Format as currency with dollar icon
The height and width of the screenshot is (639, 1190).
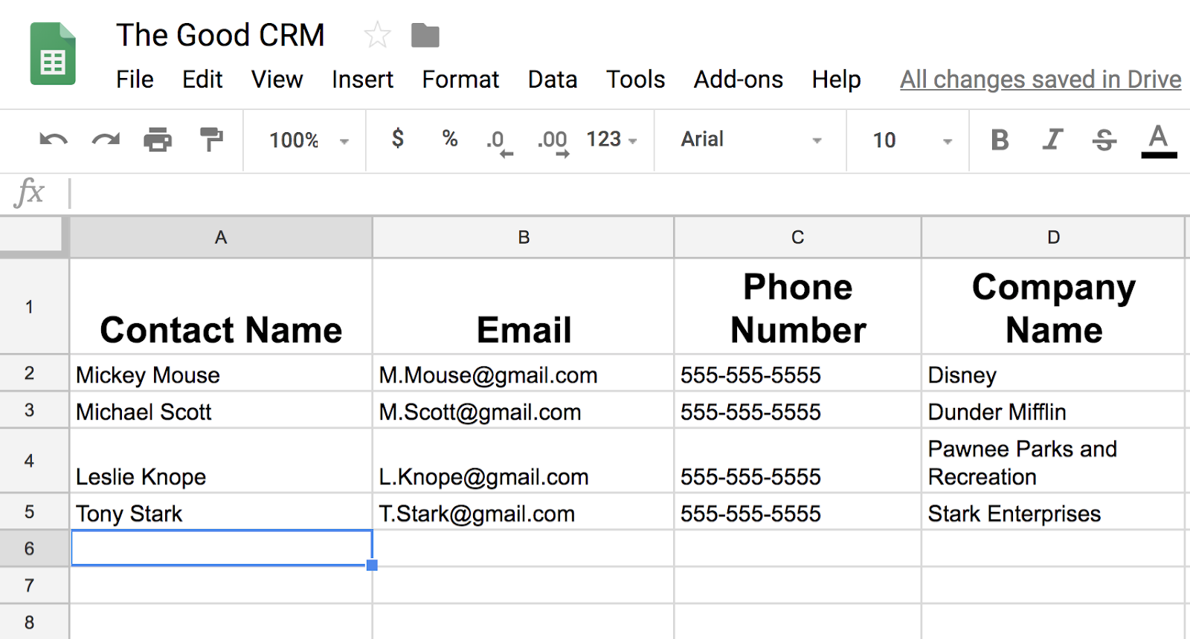pyautogui.click(x=398, y=139)
